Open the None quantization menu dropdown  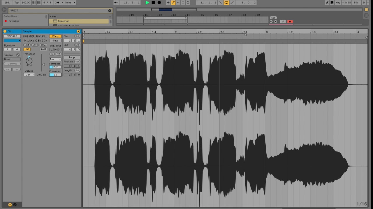tap(70, 3)
